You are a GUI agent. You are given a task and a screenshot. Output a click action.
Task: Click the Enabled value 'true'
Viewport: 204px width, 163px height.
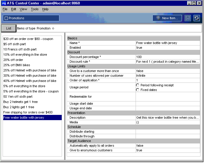pos(168,48)
